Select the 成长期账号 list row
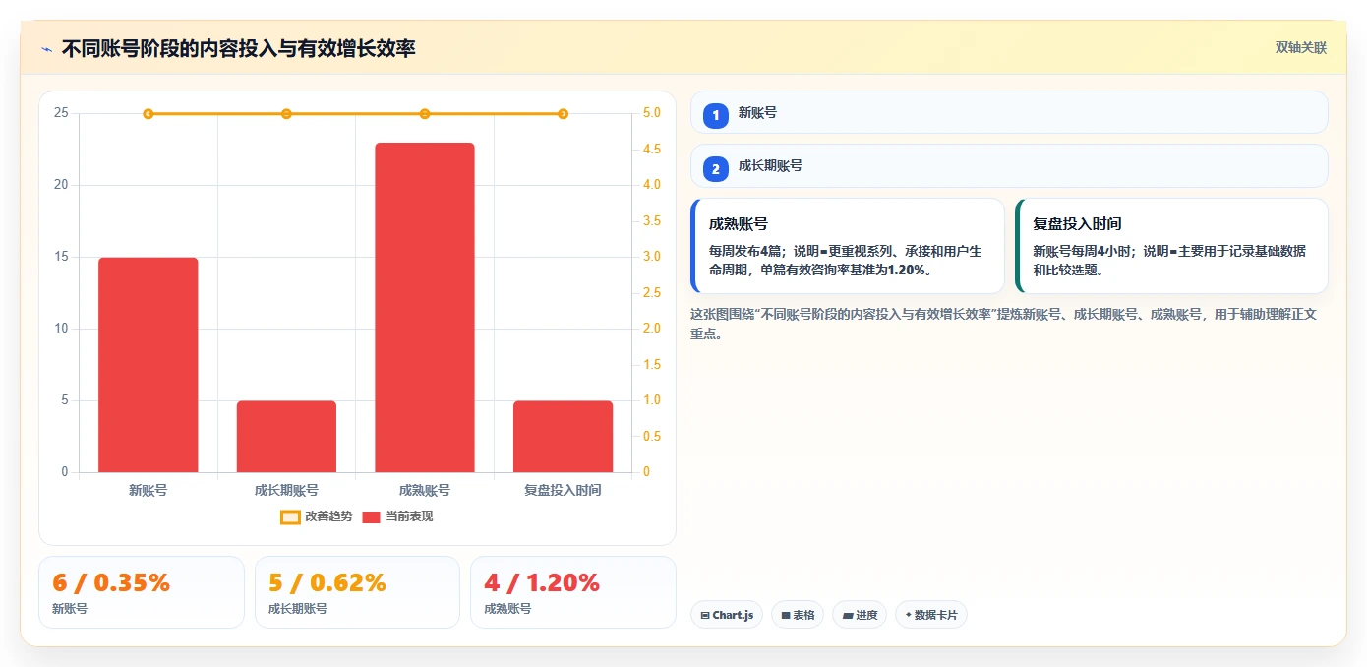Screen dimensions: 1367x667 [x=1009, y=165]
